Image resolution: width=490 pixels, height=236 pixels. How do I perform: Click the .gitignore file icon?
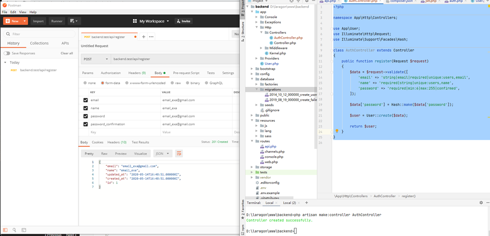(262, 110)
